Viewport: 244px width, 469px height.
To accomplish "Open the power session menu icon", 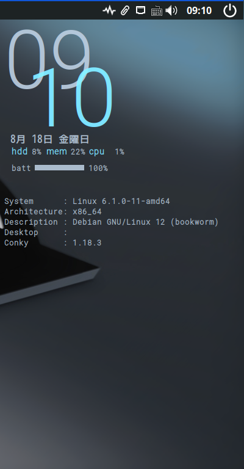I will (230, 11).
